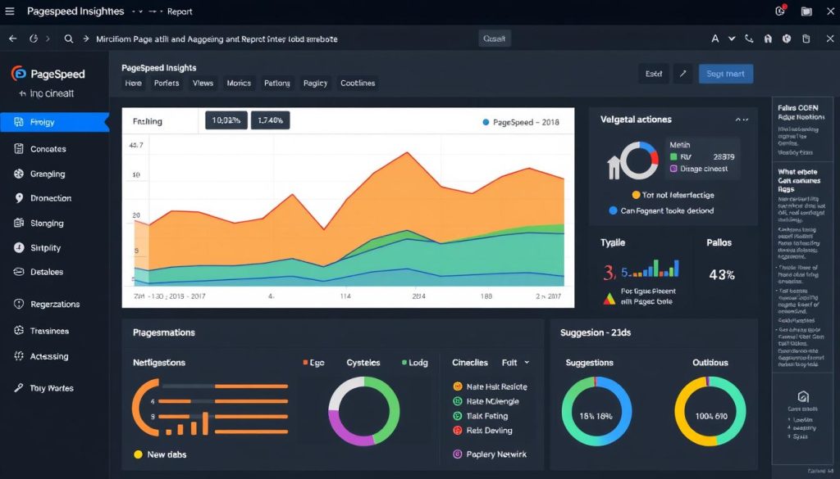Image resolution: width=840 pixels, height=479 pixels.
Task: Toggle the Tot not feleserfactige orange radio option
Action: tap(635, 195)
